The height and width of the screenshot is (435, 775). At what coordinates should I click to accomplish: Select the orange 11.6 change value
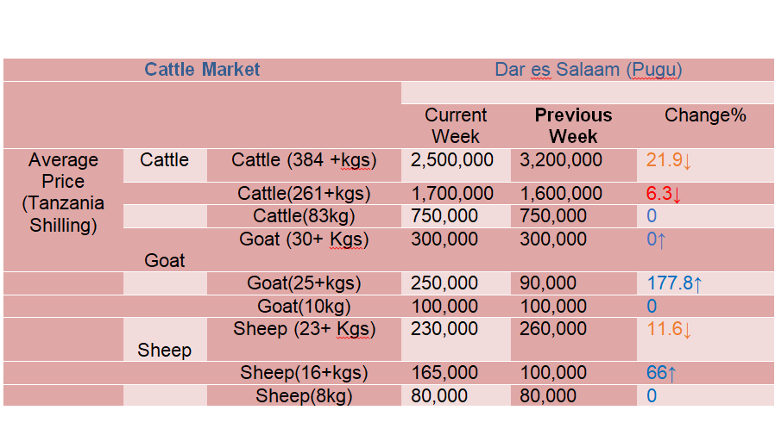pos(669,329)
